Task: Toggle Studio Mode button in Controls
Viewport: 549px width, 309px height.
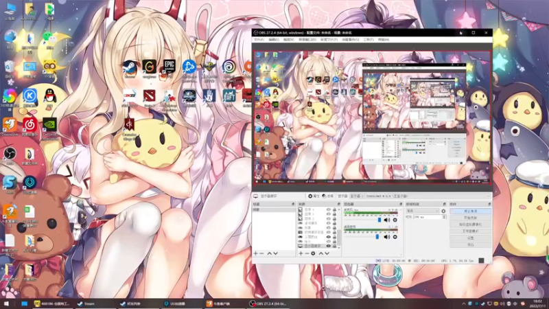Action: click(x=470, y=231)
